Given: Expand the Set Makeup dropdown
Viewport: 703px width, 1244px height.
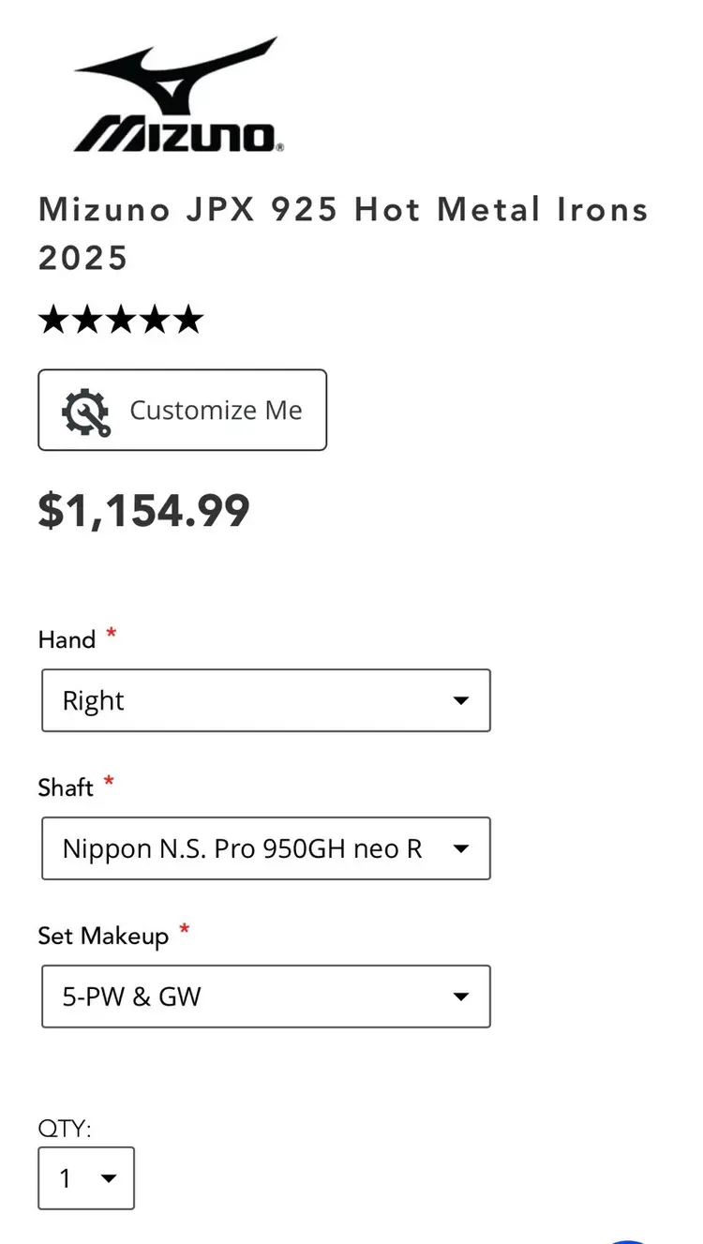Looking at the screenshot, I should click(x=266, y=997).
